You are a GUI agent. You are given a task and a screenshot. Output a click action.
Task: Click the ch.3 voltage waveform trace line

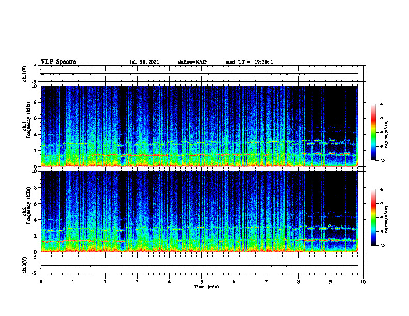199,266
